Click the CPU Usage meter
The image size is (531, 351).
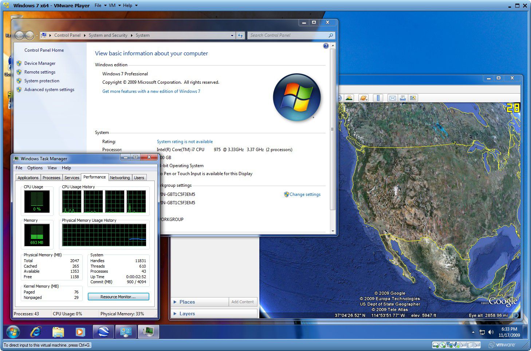(x=37, y=201)
